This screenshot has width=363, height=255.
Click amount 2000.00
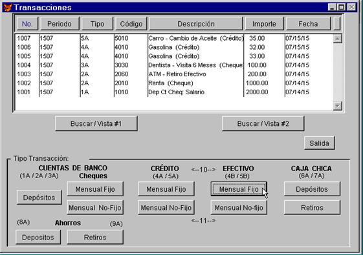tap(257, 92)
